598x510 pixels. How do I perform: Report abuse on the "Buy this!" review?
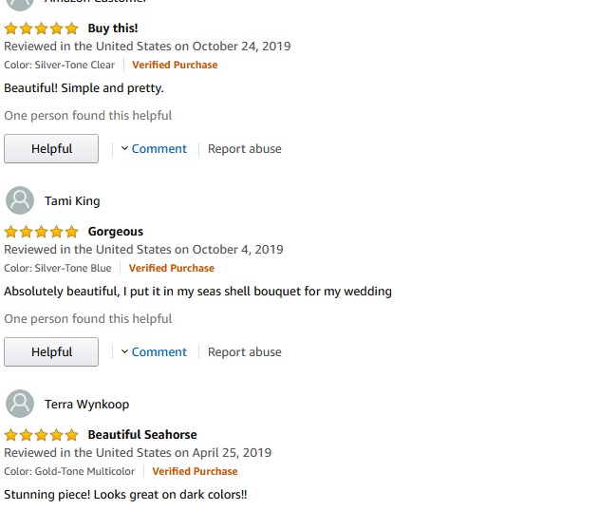(244, 148)
